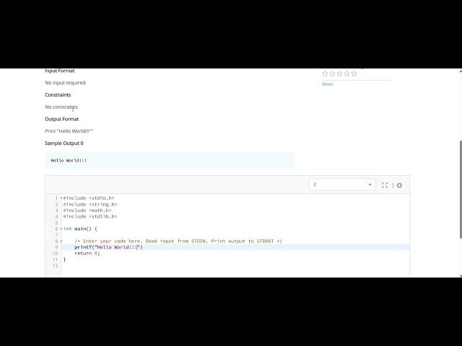Click the '#include <stdlib.h>' line

coord(90,216)
